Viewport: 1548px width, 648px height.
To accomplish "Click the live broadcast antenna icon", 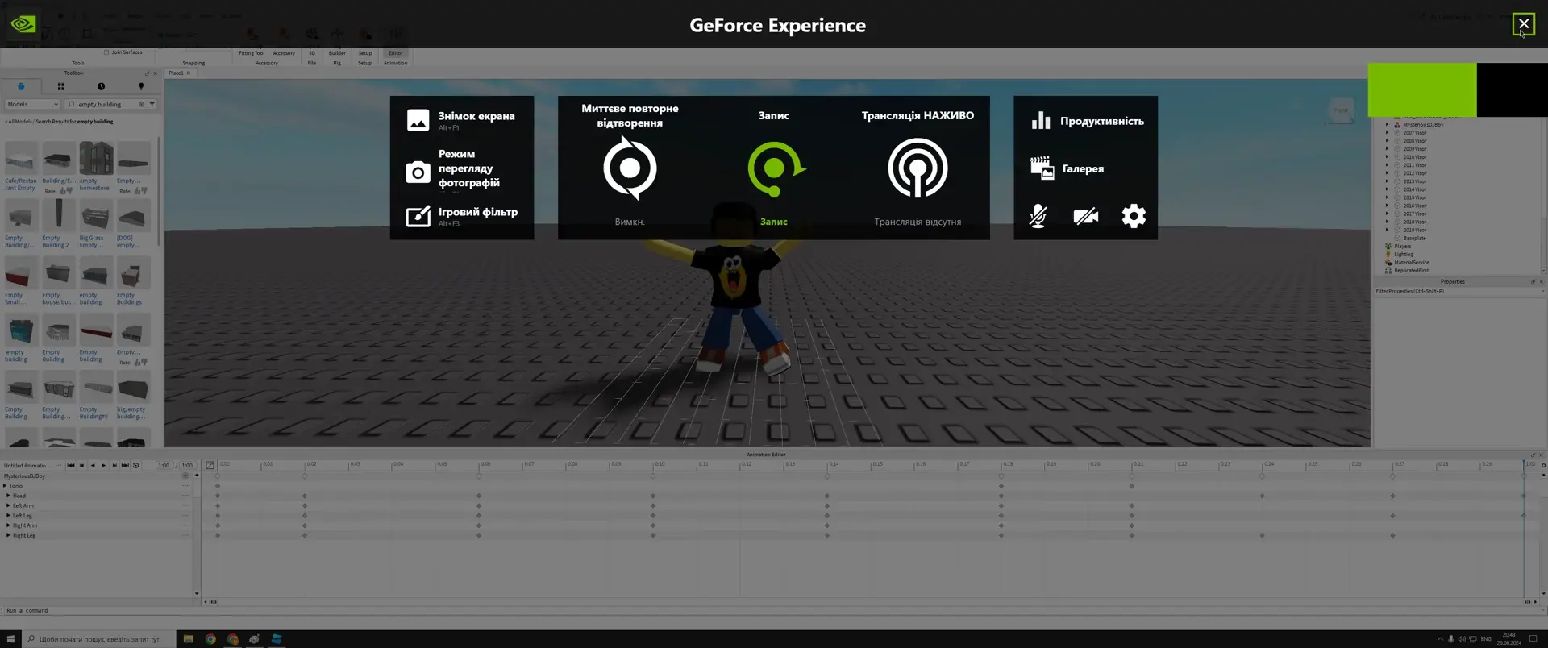I will (x=918, y=168).
